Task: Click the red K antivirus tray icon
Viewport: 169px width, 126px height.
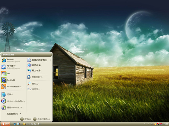Action: (x=158, y=124)
